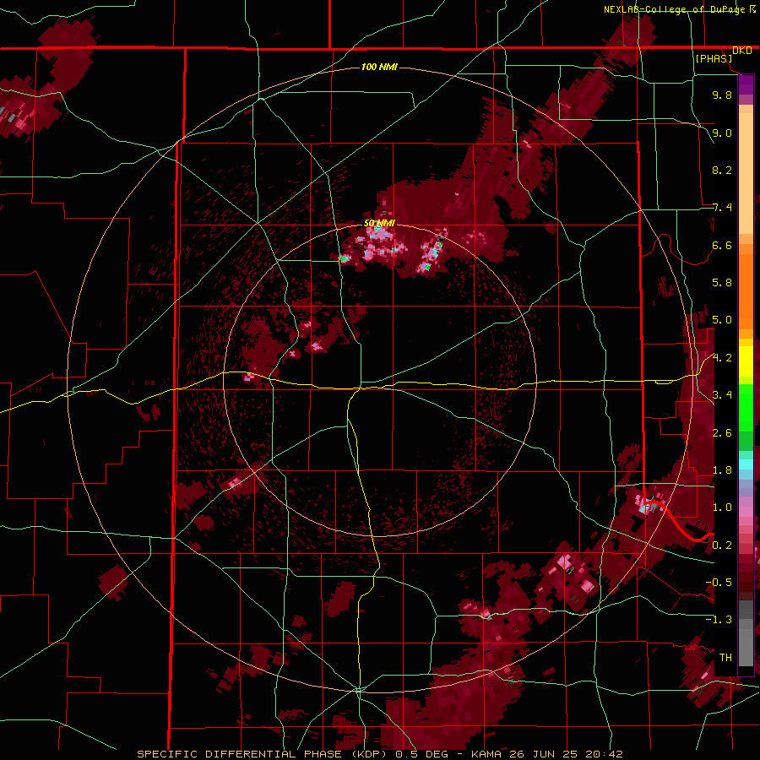Click the 3.4 scale label
760x760 pixels.
coord(722,395)
